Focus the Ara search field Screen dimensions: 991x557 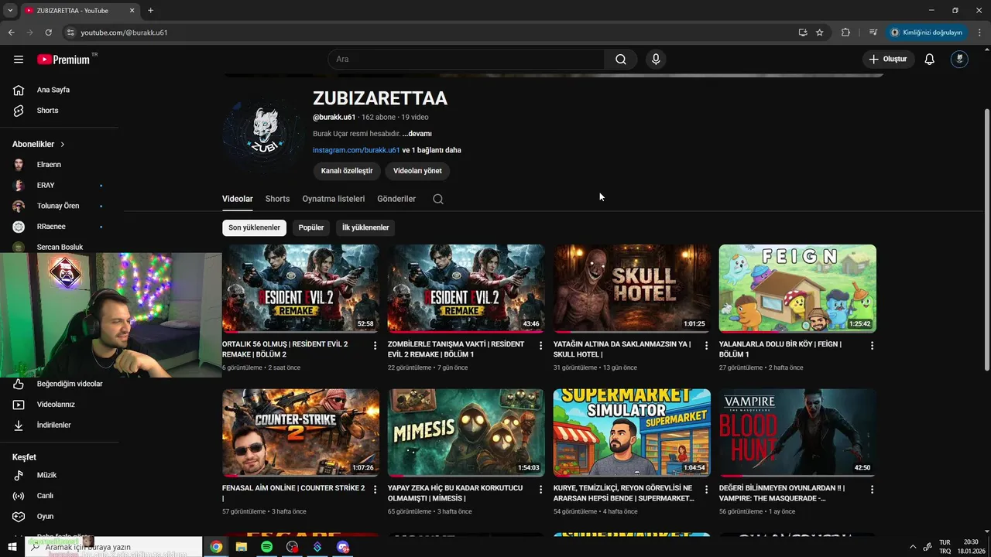click(x=467, y=60)
